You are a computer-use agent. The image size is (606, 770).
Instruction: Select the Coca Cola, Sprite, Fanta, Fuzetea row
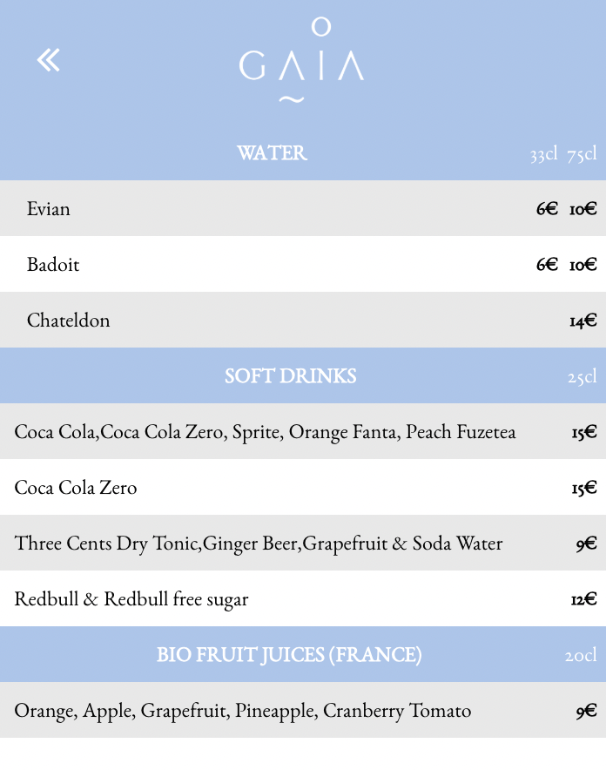[x=303, y=431]
